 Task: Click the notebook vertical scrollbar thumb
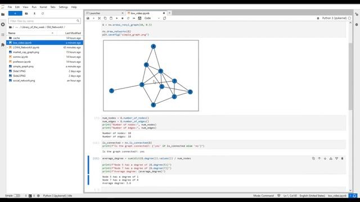350,76
